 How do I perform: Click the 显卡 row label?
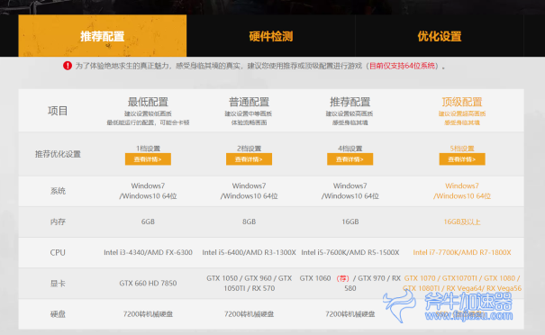click(58, 284)
